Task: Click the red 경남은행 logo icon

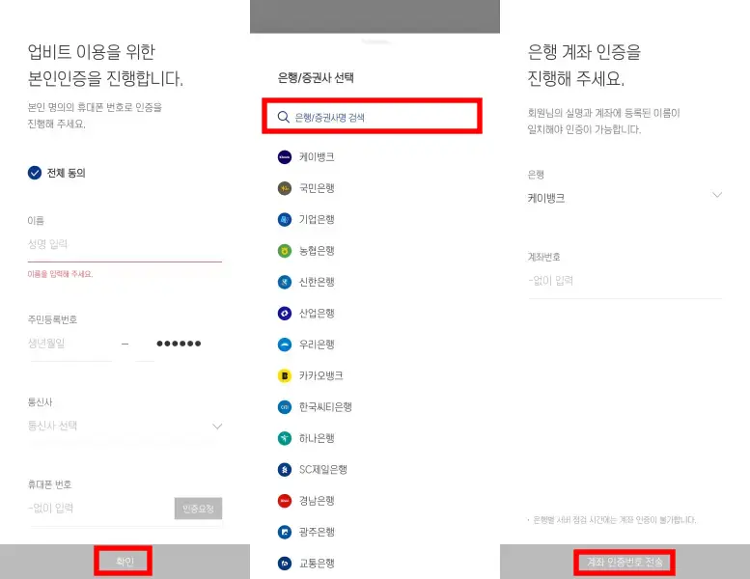Action: (x=285, y=501)
